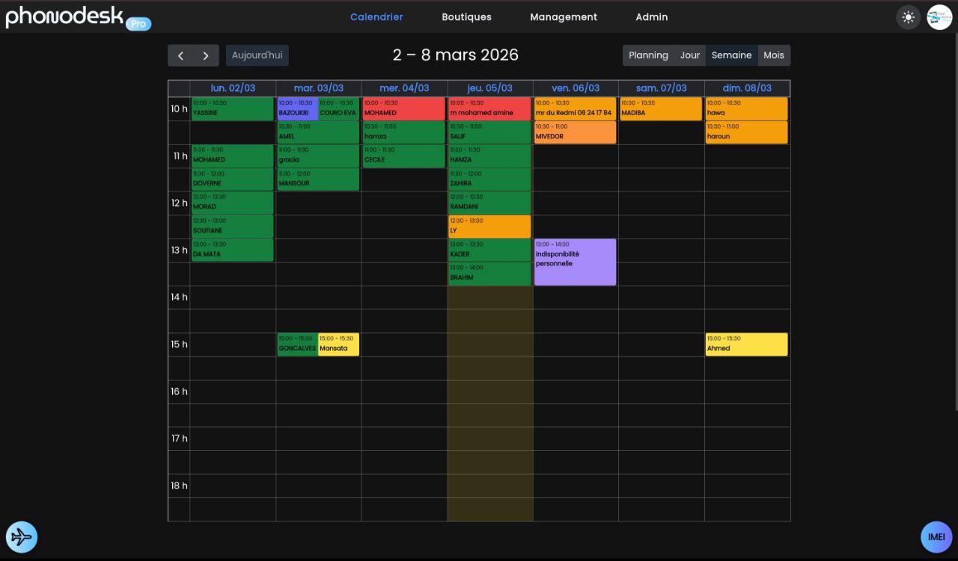Go to next week with right chevron
Viewport: 958px width, 561px height.
[x=206, y=55]
